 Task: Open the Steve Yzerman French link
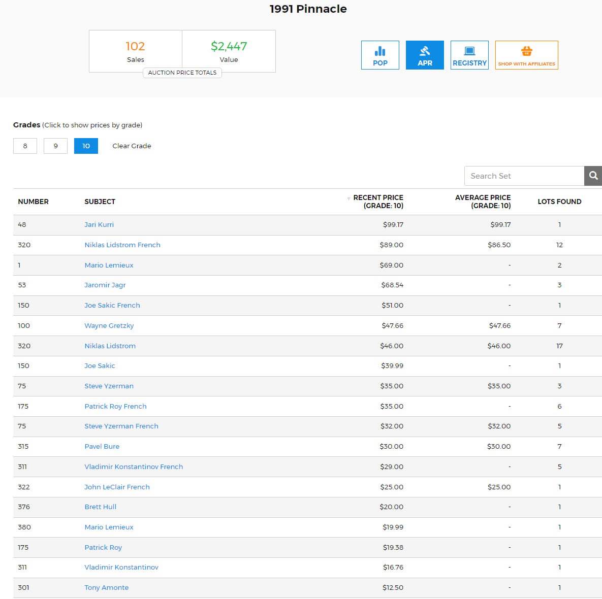click(121, 426)
